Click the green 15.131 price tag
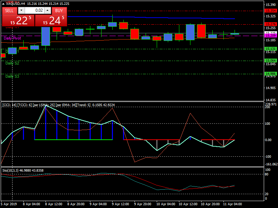This screenshot has height=208, width=278. click(x=270, y=49)
